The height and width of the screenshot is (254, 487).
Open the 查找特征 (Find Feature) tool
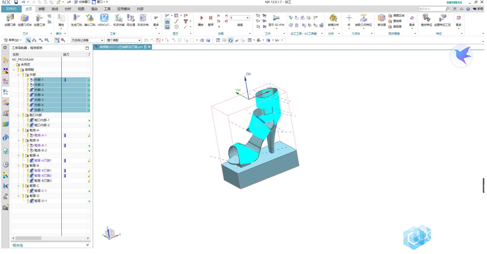tap(426, 20)
